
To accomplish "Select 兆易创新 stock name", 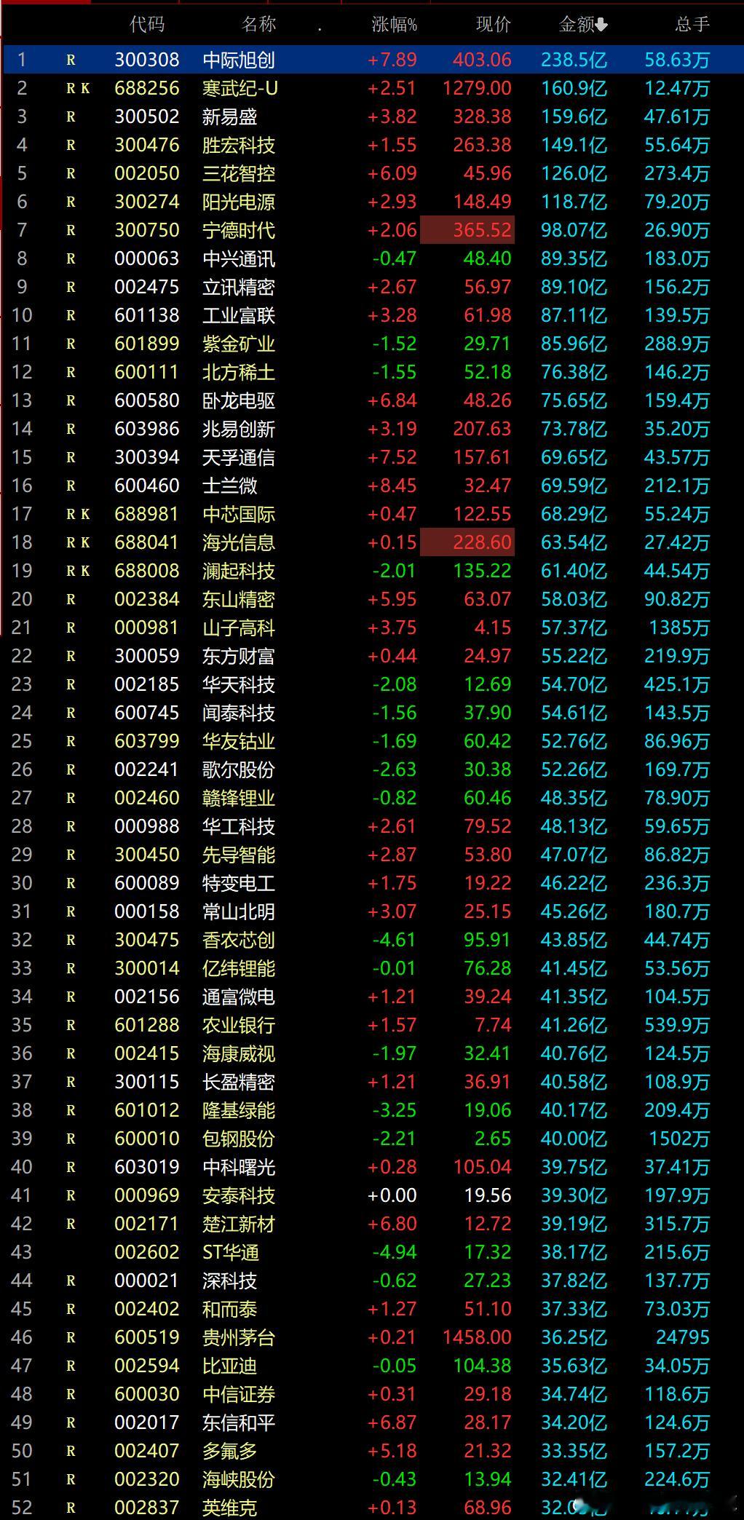I will point(239,429).
